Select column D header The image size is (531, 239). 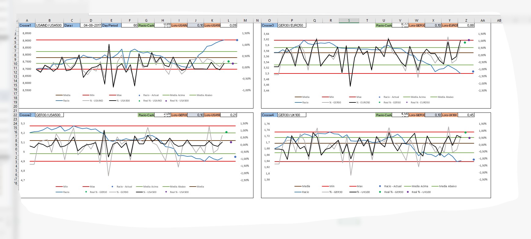coord(91,20)
